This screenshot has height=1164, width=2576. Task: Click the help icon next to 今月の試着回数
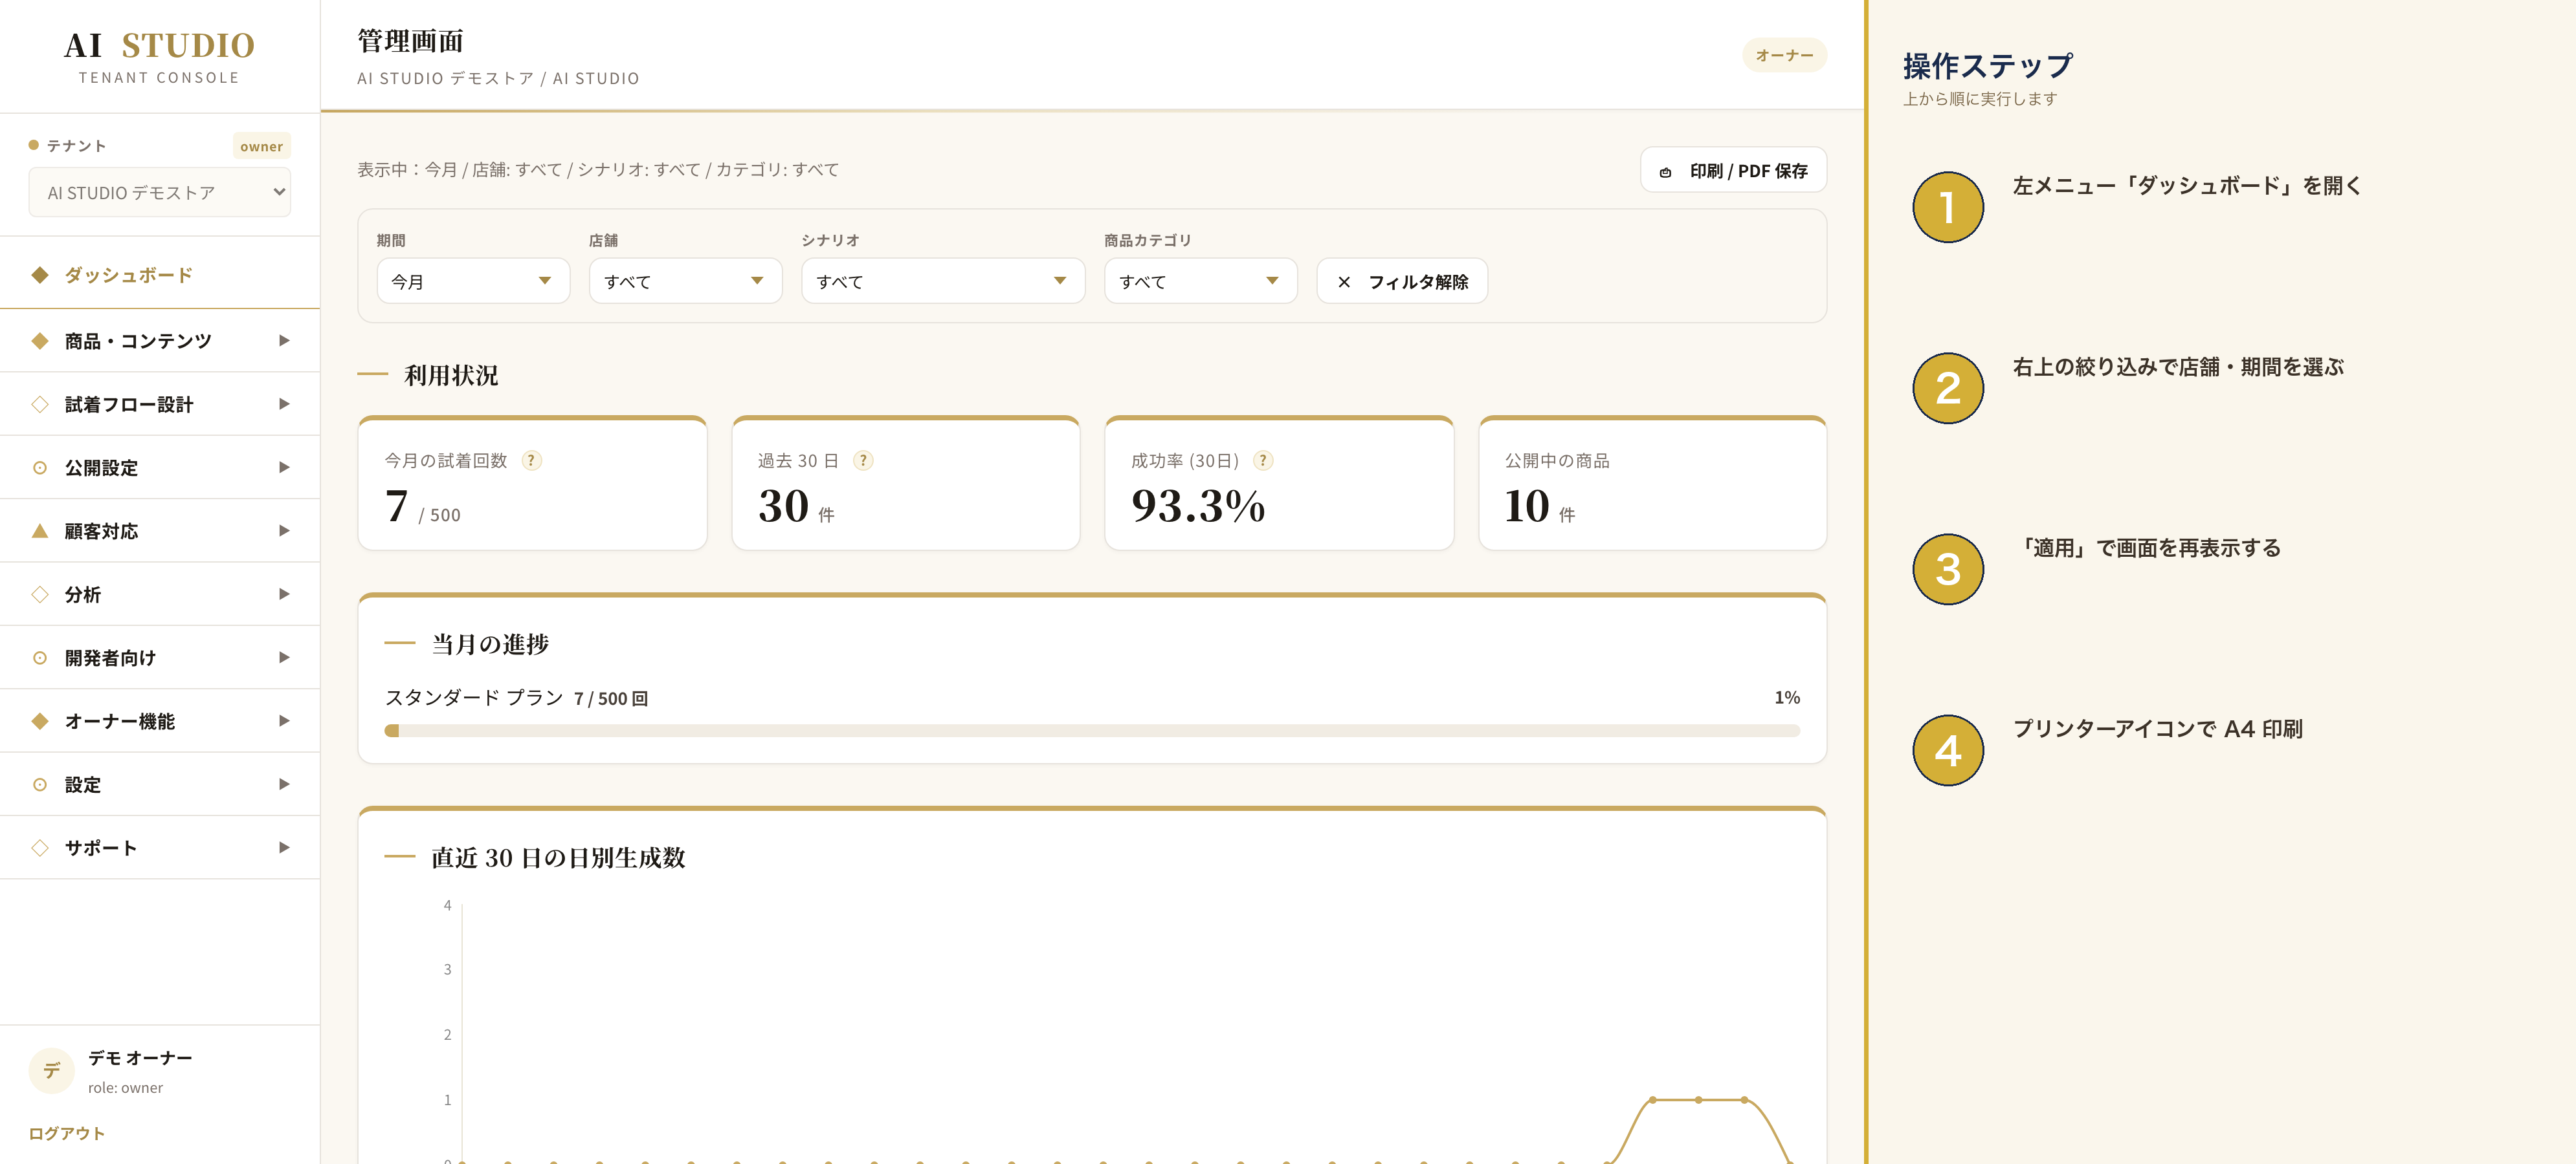click(532, 460)
